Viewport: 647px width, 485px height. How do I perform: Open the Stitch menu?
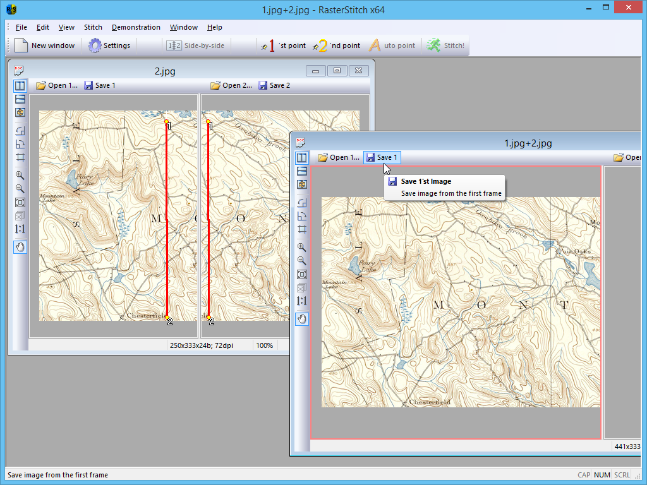tap(93, 27)
